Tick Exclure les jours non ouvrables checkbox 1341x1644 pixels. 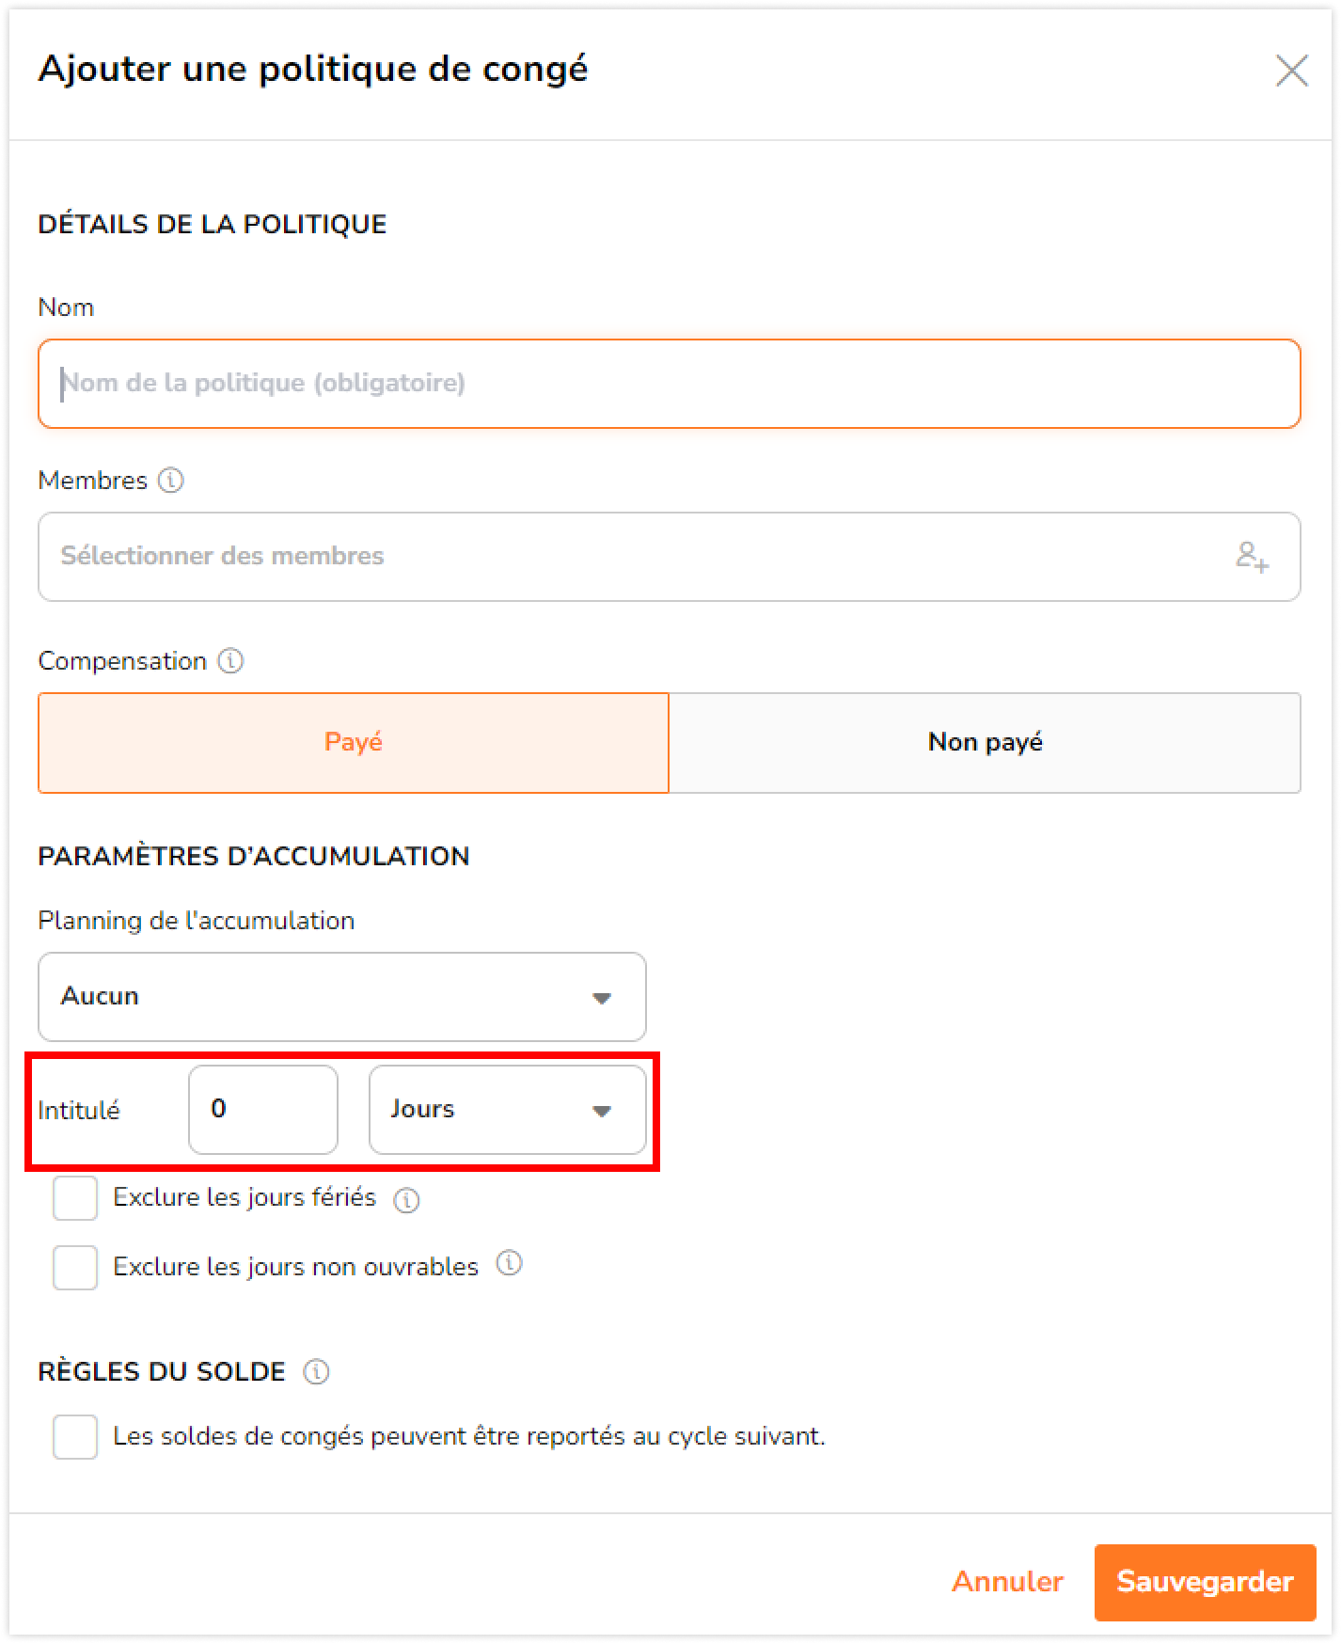point(75,1268)
